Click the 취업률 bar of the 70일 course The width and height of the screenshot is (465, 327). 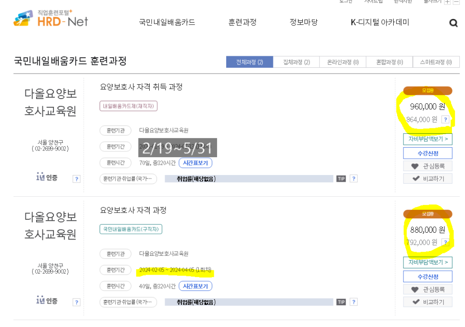click(x=249, y=178)
